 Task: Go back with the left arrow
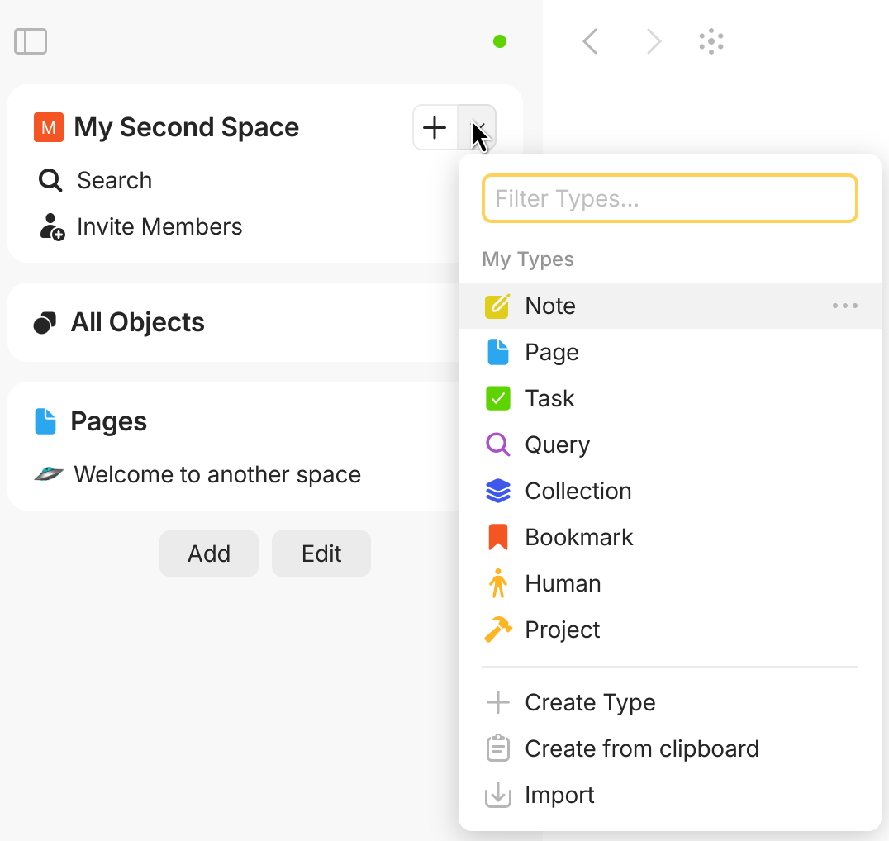(x=590, y=41)
